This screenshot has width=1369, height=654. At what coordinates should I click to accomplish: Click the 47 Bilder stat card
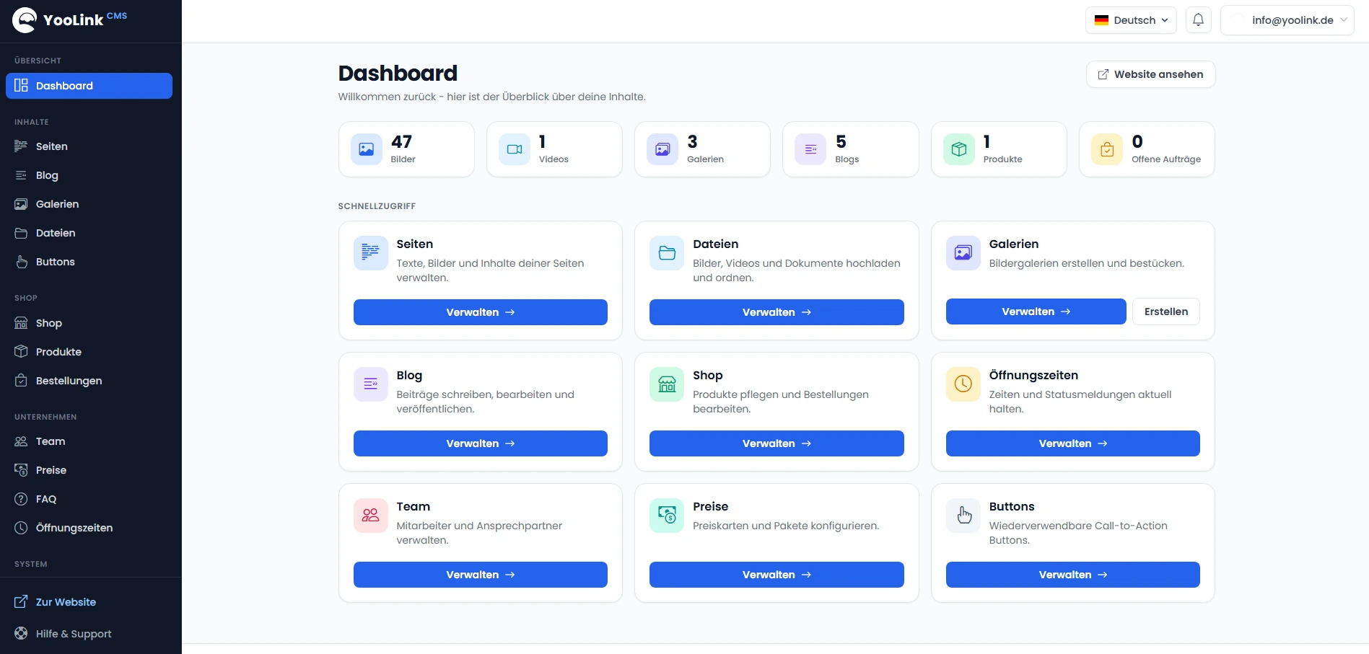406,149
